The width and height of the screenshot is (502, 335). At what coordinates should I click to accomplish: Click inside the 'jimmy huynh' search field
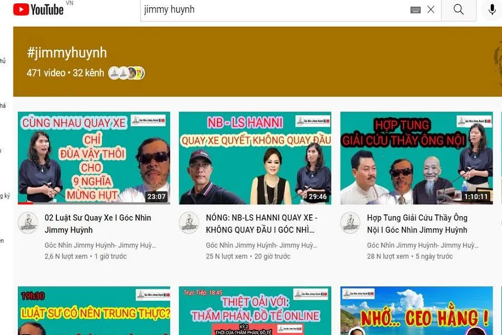pyautogui.click(x=273, y=9)
